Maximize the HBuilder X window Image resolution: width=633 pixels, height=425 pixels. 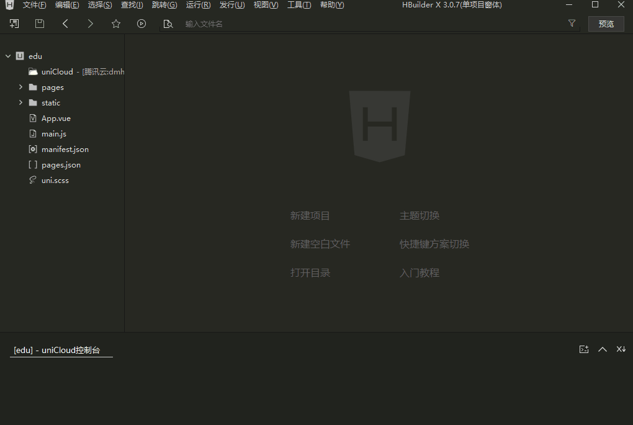(595, 5)
